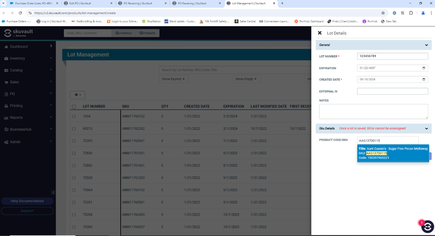Open the Inventory sidebar section

(x=17, y=59)
